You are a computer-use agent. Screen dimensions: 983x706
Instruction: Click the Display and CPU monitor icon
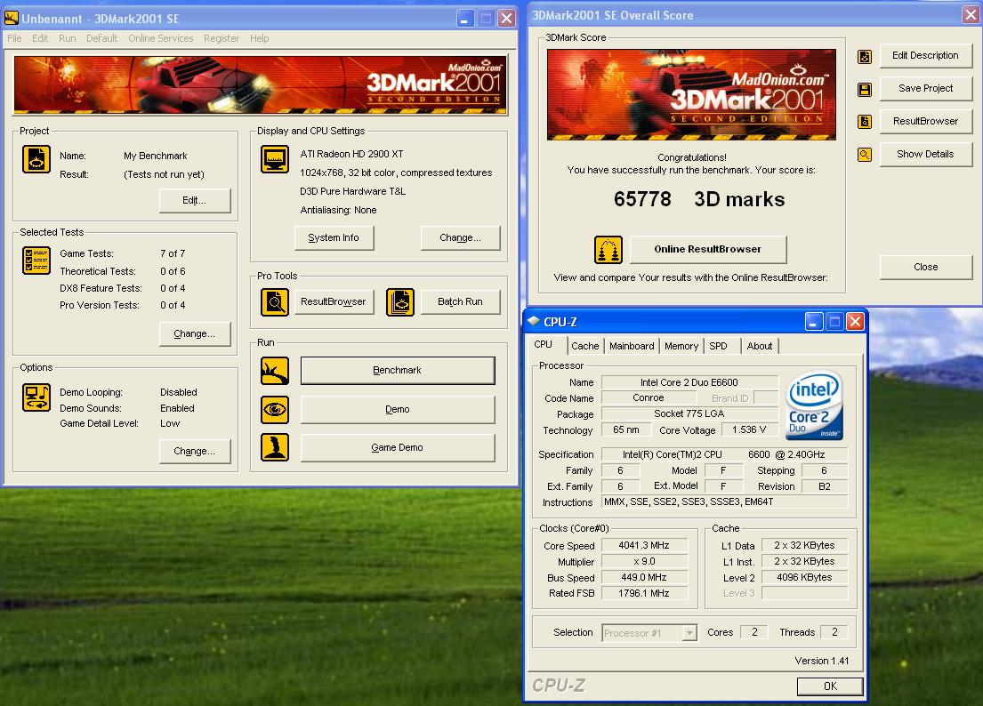pyautogui.click(x=275, y=159)
